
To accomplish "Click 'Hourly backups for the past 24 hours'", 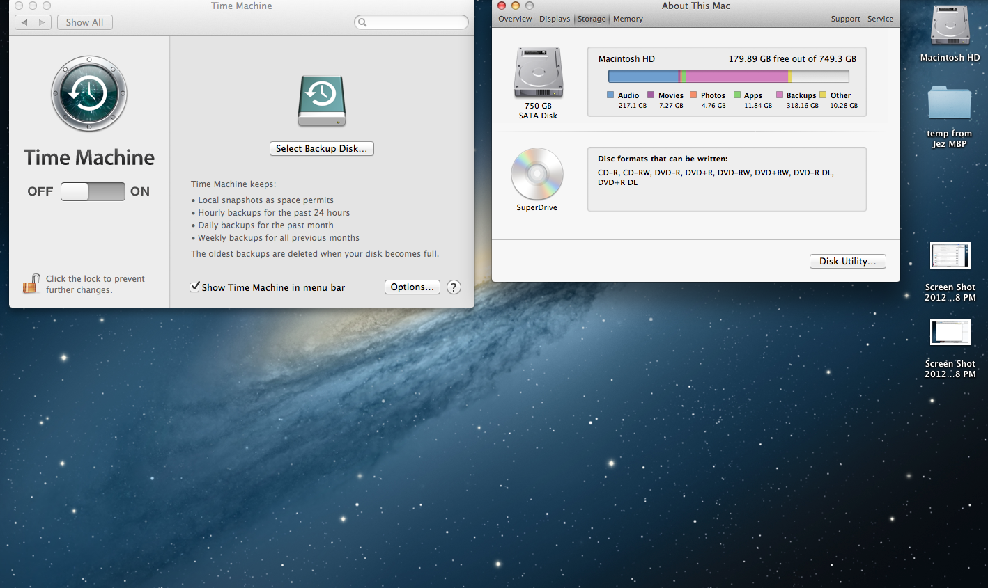I will [274, 213].
